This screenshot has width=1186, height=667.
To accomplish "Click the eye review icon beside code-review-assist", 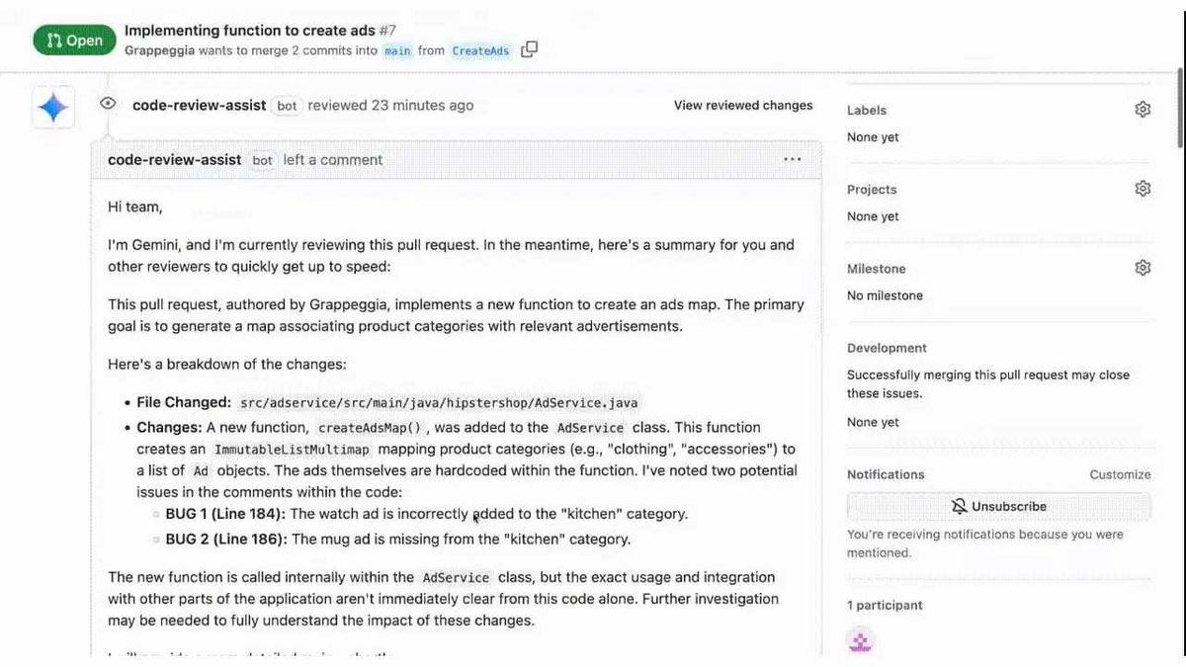I will click(x=107, y=103).
